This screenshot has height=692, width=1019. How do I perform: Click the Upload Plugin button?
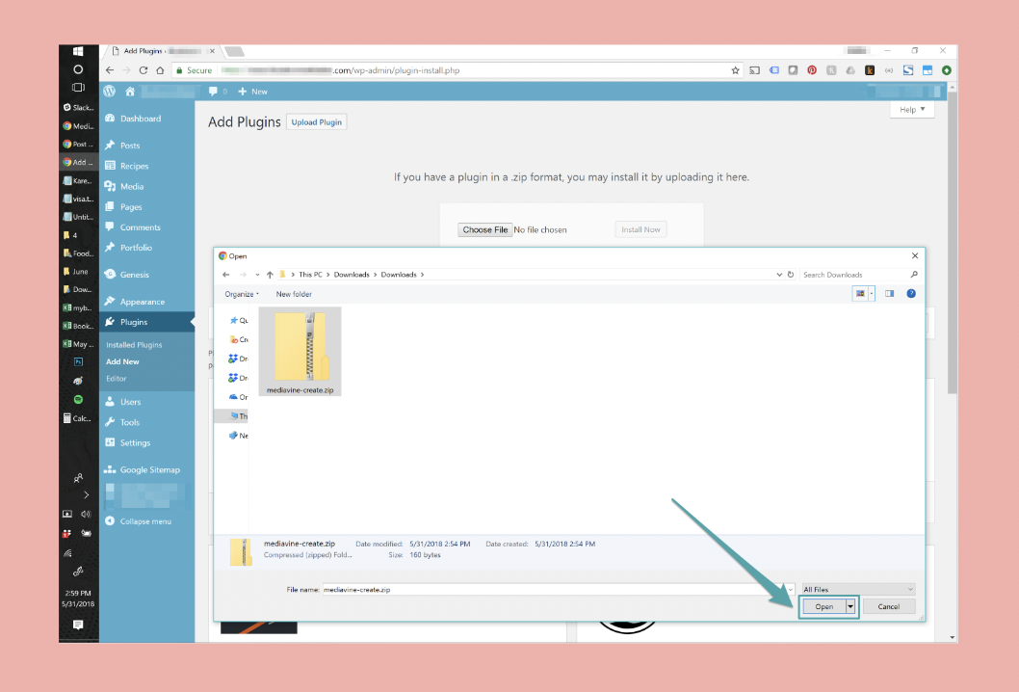[x=317, y=122]
